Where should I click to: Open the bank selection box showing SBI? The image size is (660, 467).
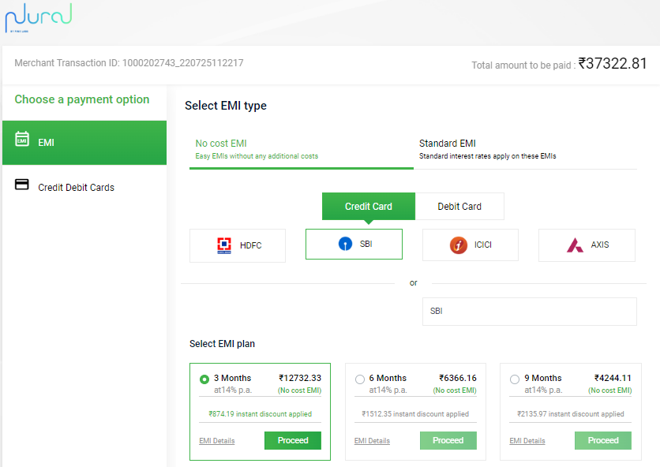(x=530, y=312)
